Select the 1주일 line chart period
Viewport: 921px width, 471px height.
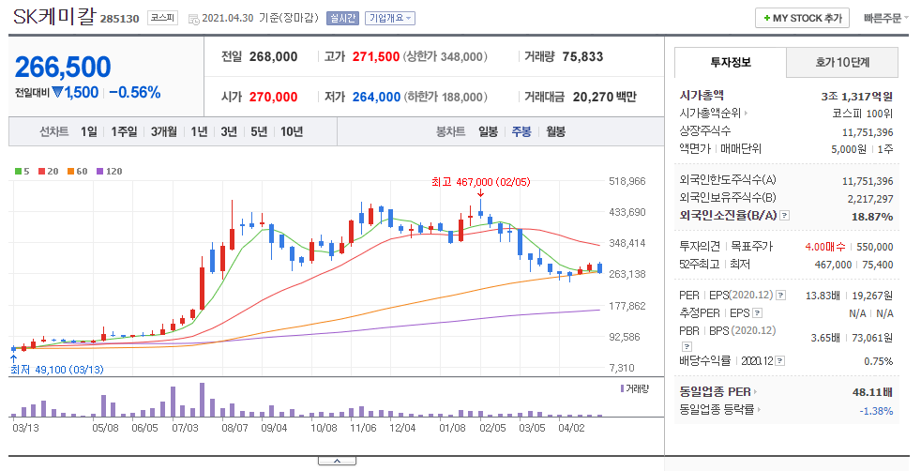(124, 131)
